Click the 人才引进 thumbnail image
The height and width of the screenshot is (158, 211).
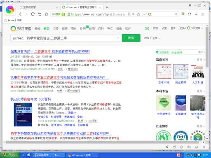[198, 72]
